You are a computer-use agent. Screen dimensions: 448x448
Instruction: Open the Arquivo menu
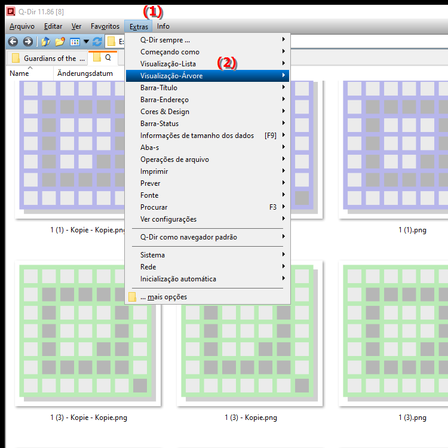pos(22,26)
